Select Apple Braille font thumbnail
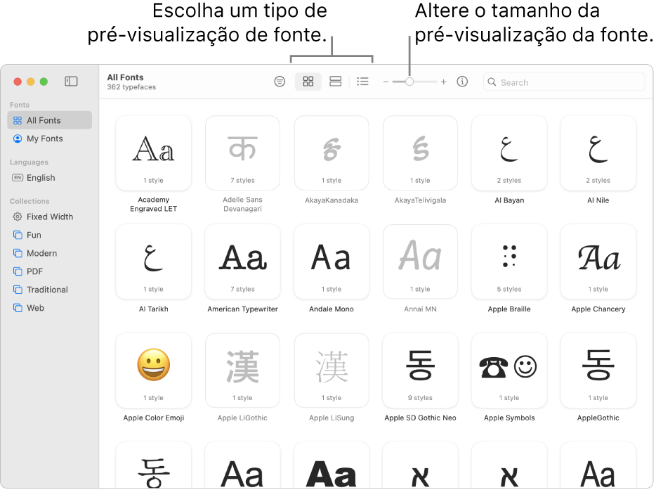 [x=509, y=262]
